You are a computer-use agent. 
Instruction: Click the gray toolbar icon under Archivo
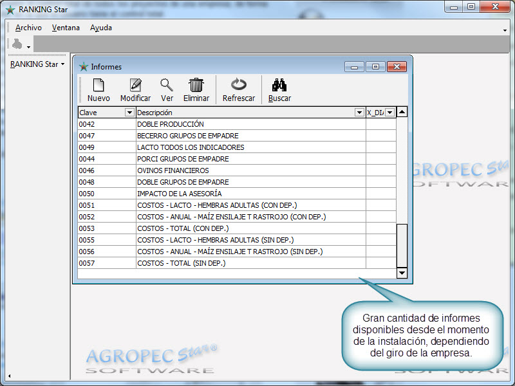17,44
